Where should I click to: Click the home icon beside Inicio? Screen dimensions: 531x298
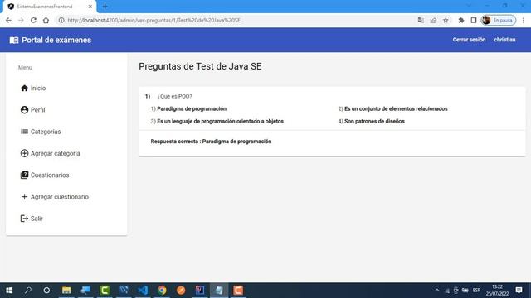coord(24,89)
